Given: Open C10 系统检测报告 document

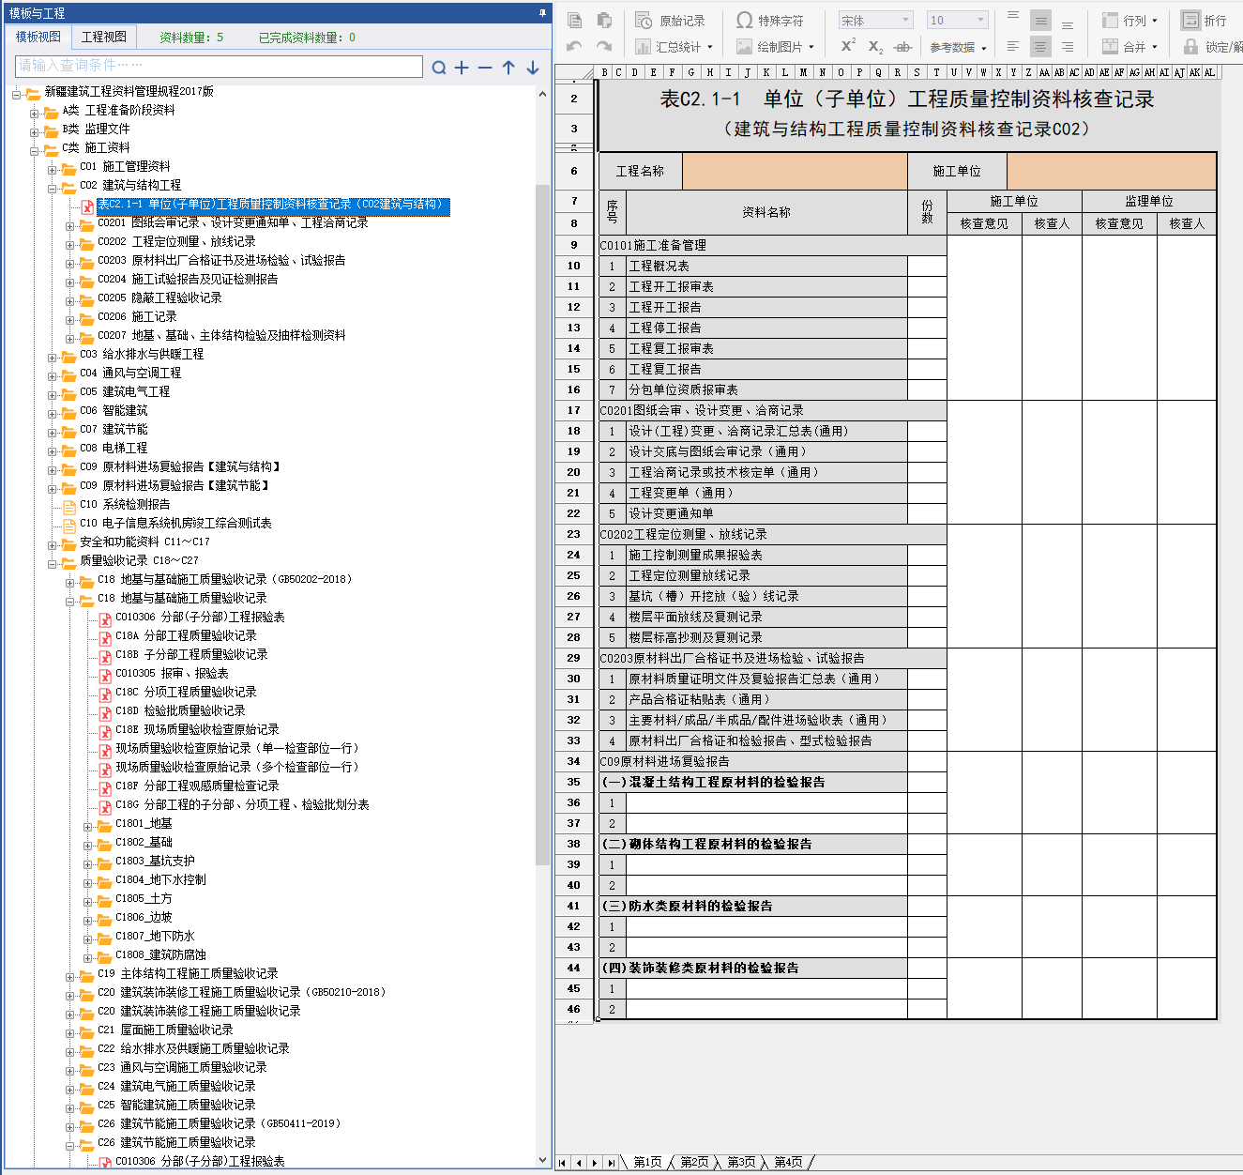Looking at the screenshot, I should (x=125, y=505).
